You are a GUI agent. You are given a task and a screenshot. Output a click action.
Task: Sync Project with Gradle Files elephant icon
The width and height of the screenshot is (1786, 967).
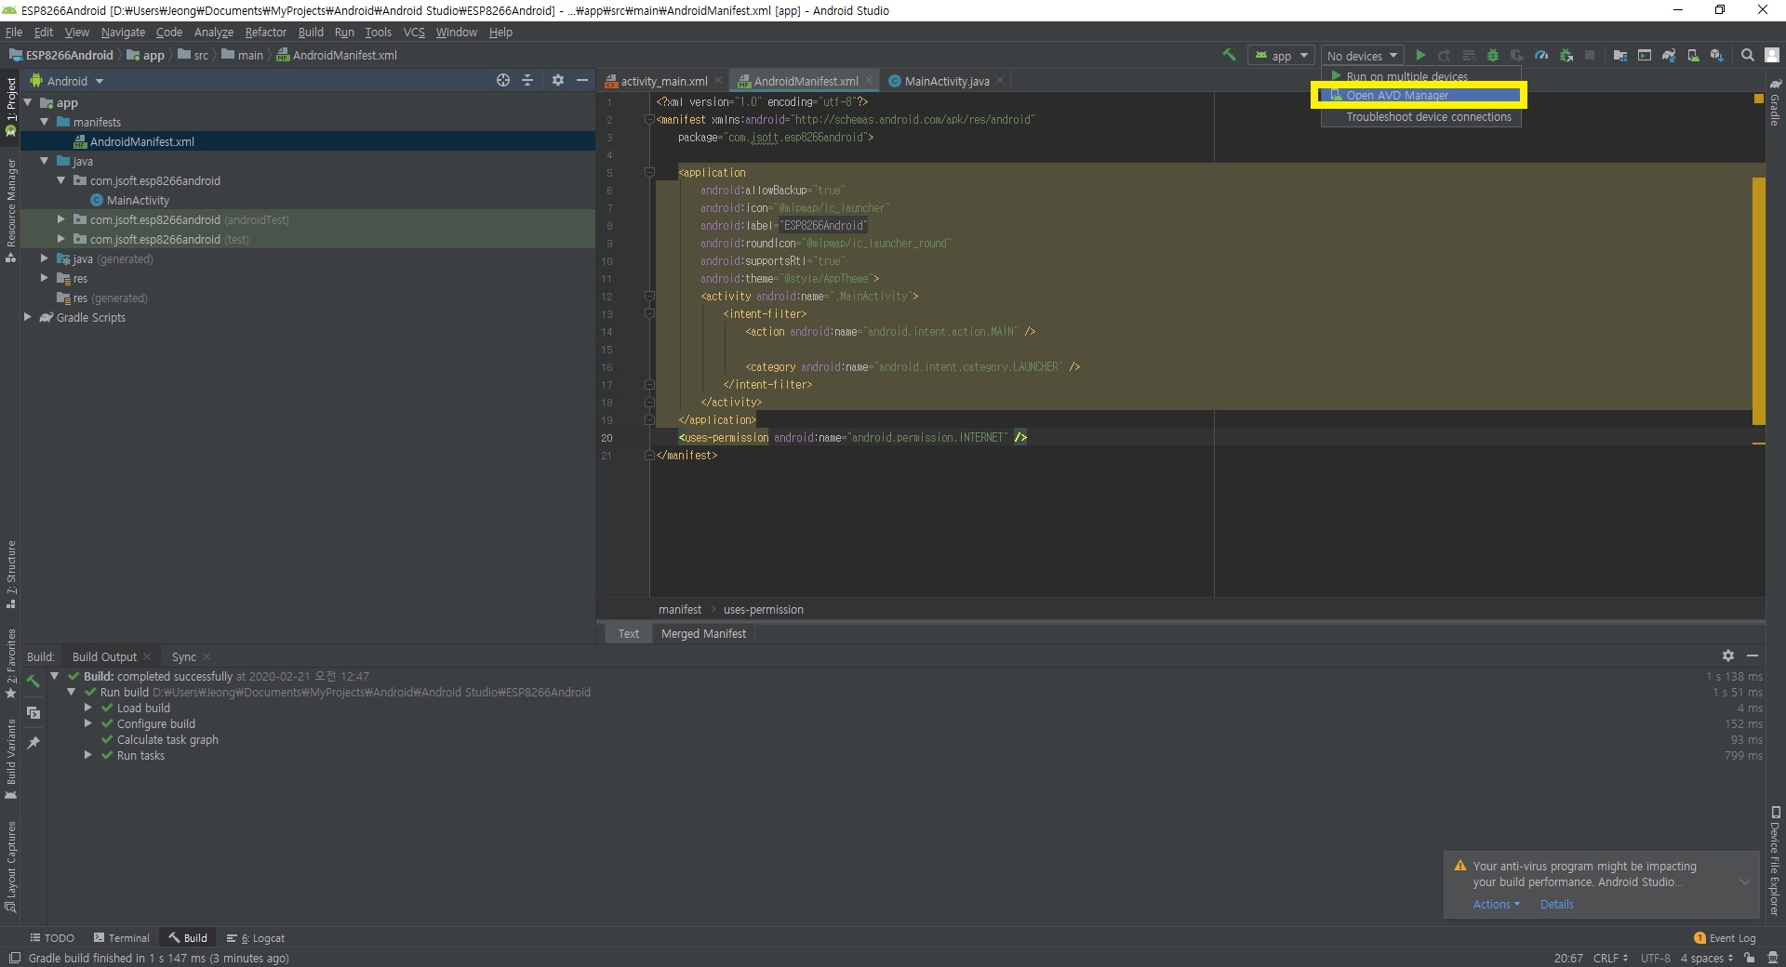coord(1669,56)
